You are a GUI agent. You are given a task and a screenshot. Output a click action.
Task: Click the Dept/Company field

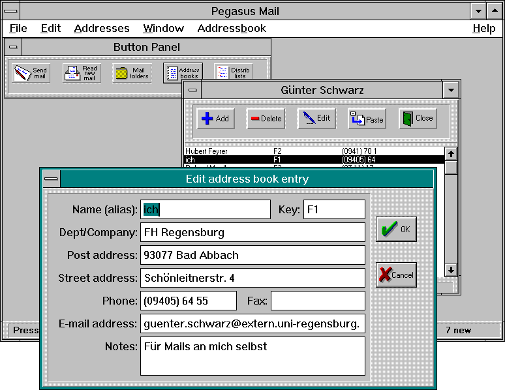252,232
